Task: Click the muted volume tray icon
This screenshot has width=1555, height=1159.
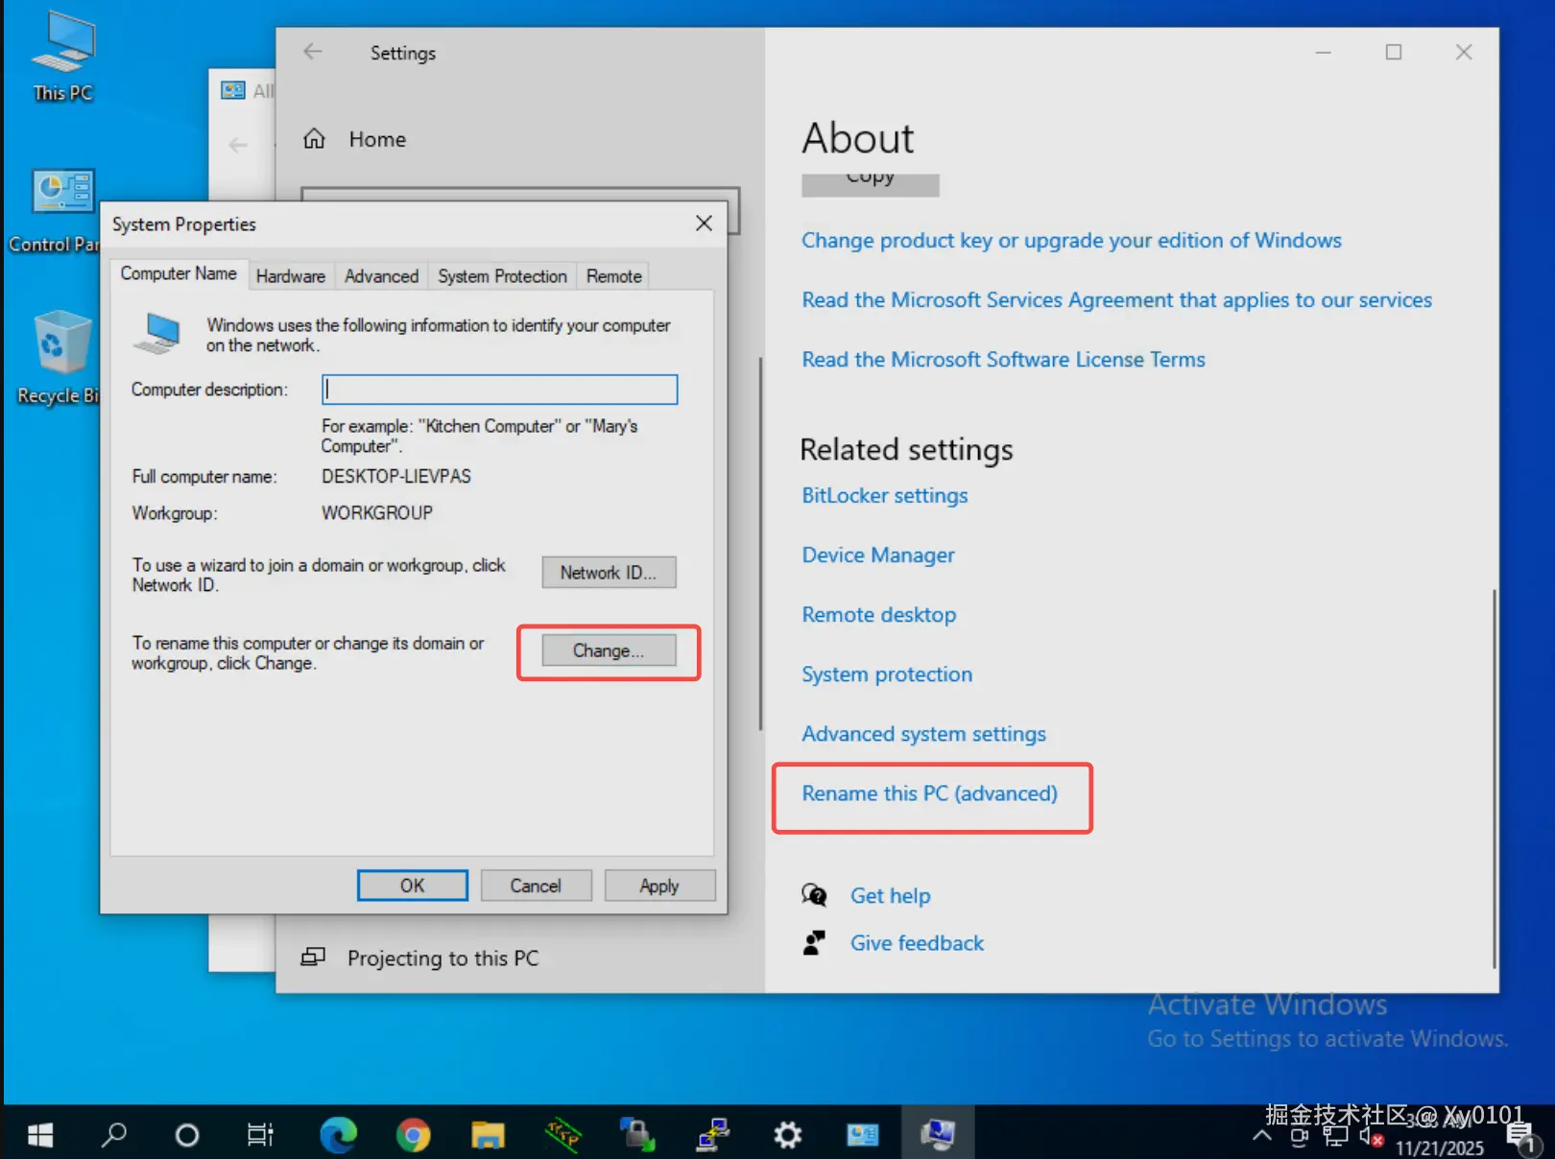Action: (1370, 1137)
